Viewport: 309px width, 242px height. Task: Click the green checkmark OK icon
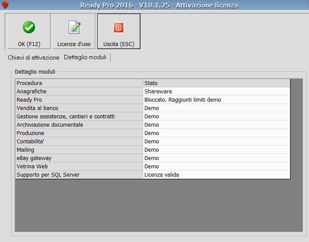(29, 27)
